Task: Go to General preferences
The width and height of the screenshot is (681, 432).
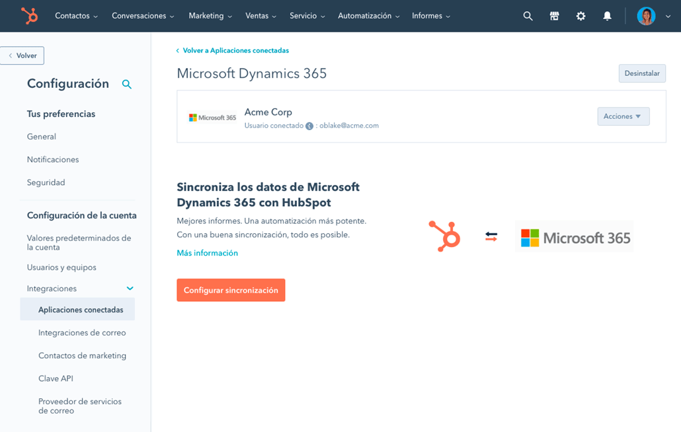Action: pyautogui.click(x=42, y=137)
